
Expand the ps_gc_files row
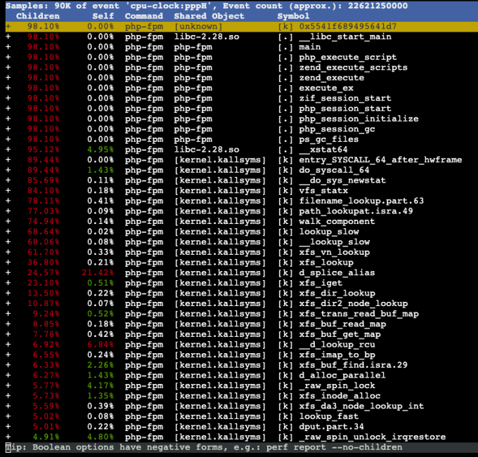tap(8, 140)
